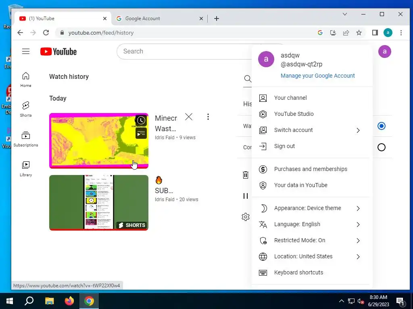Open File Explorer from taskbar
The width and height of the screenshot is (413, 309).
pos(49,301)
